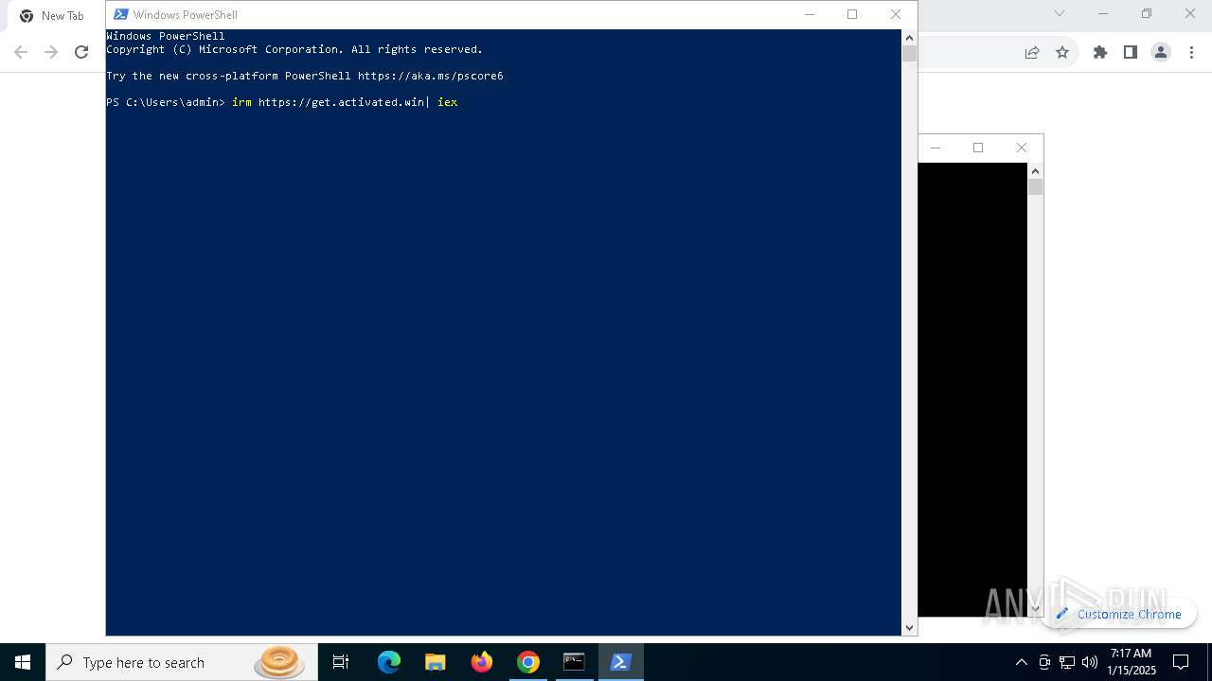Click the PowerShell scrollbar up arrow
The height and width of the screenshot is (681, 1212).
click(909, 38)
